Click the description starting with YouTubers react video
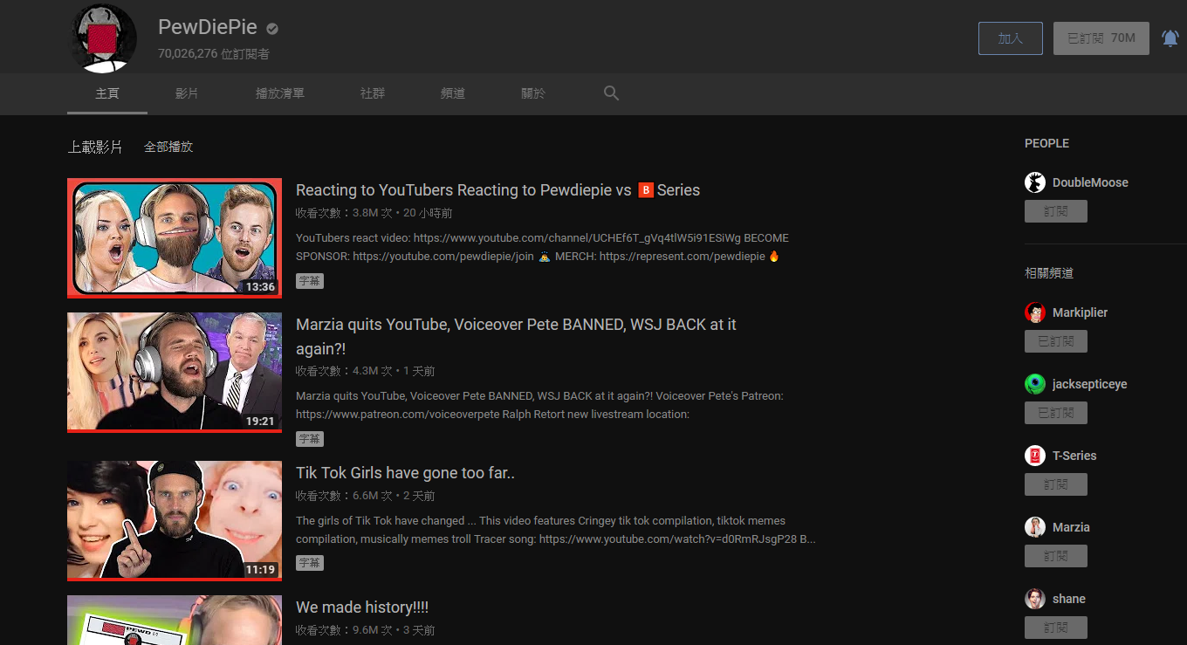The width and height of the screenshot is (1187, 645). pyautogui.click(x=542, y=247)
